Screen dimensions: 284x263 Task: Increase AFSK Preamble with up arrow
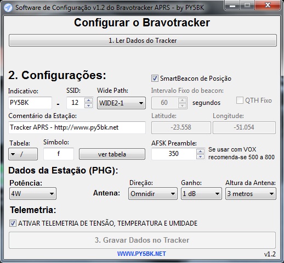coord(201,152)
